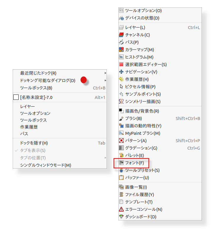
Task: Click the Layers icon beside レイヤー(L)
Action: click(x=121, y=28)
